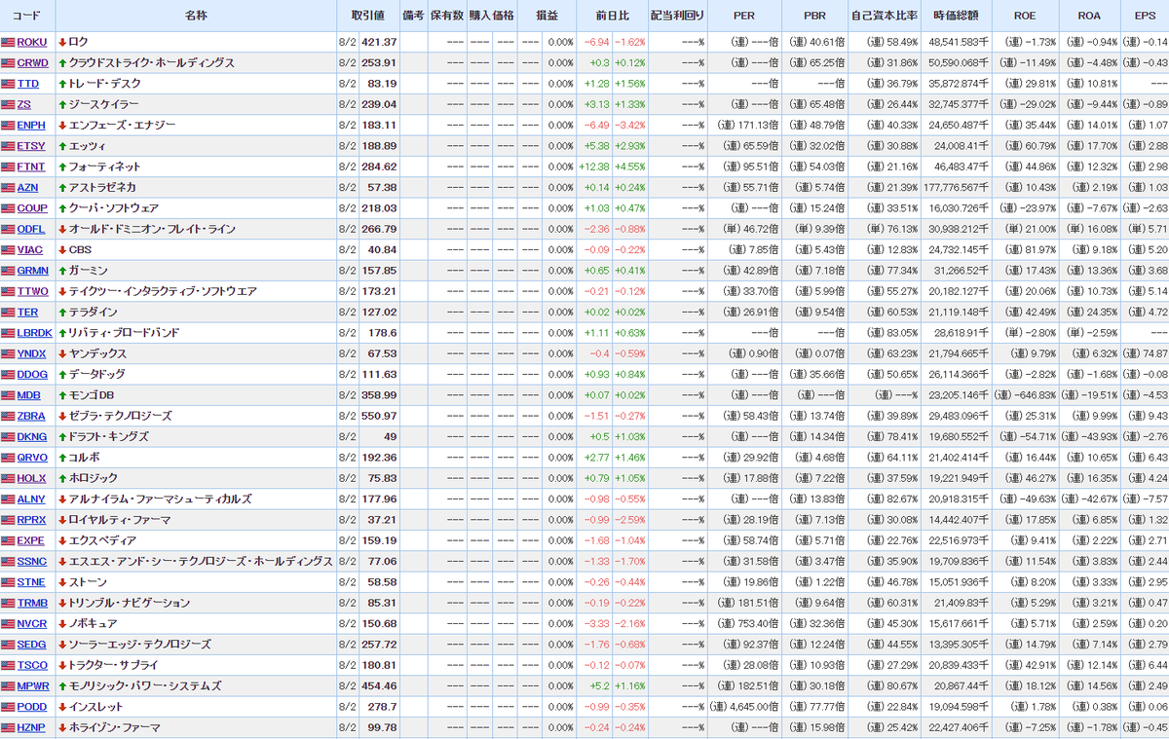Click the 時価総額 column header
Image resolution: width=1169 pixels, height=739 pixels.
[x=957, y=16]
